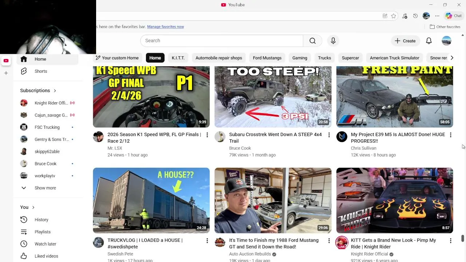466x262 pixels.
Task: Open browser profile avatar
Action: click(426, 16)
